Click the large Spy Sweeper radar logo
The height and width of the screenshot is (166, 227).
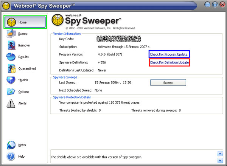pyautogui.click(x=58, y=20)
